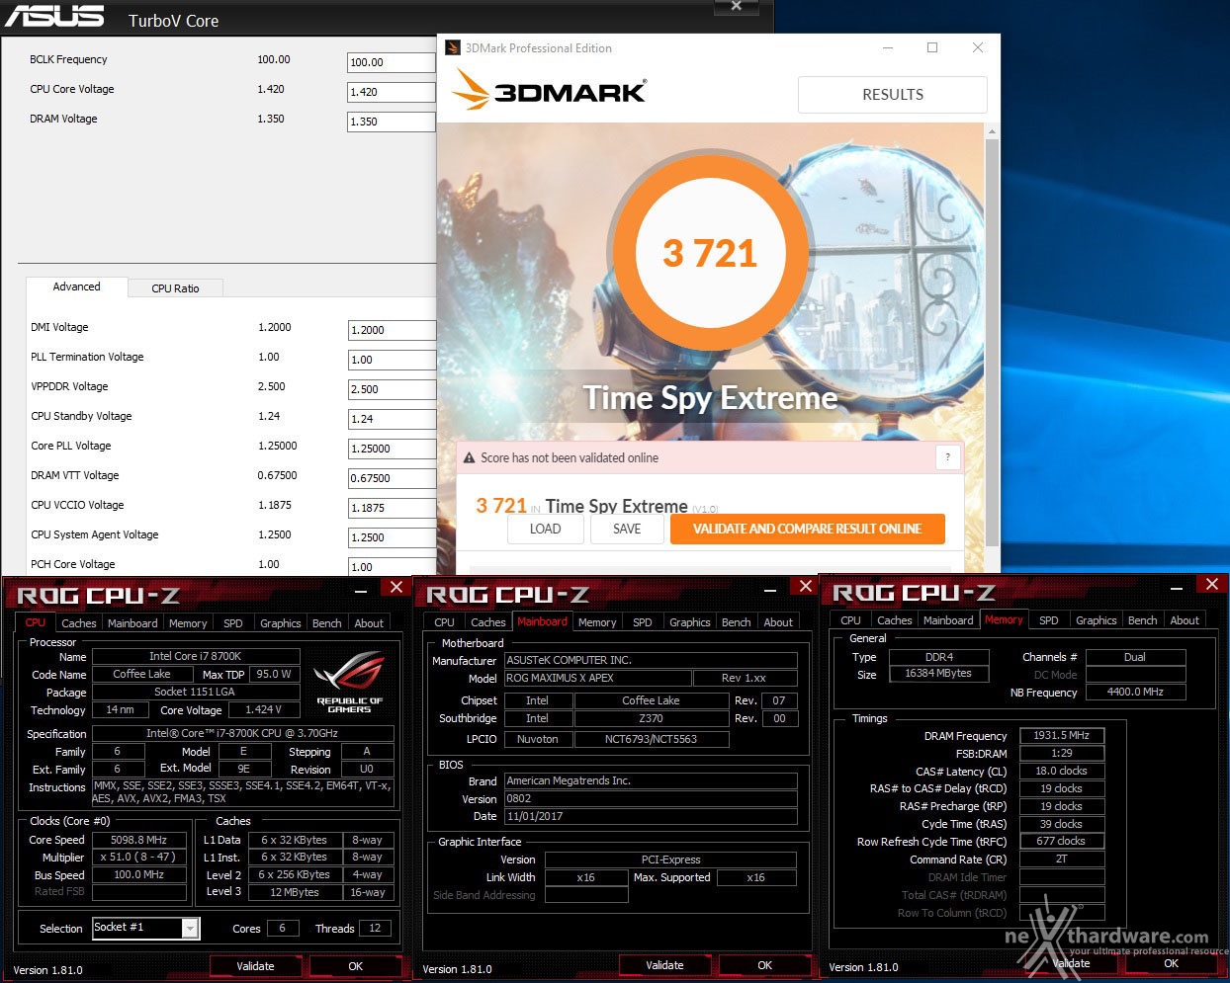Open the question mark help button in 3DMark
This screenshot has height=983, width=1230.
(947, 457)
